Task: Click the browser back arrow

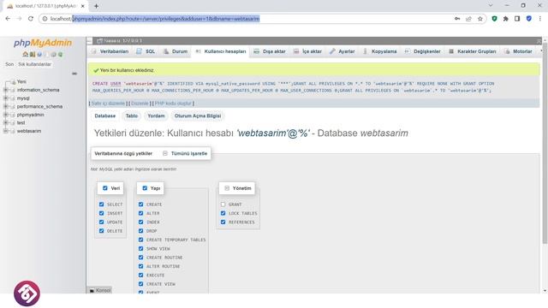Action: 8,19
